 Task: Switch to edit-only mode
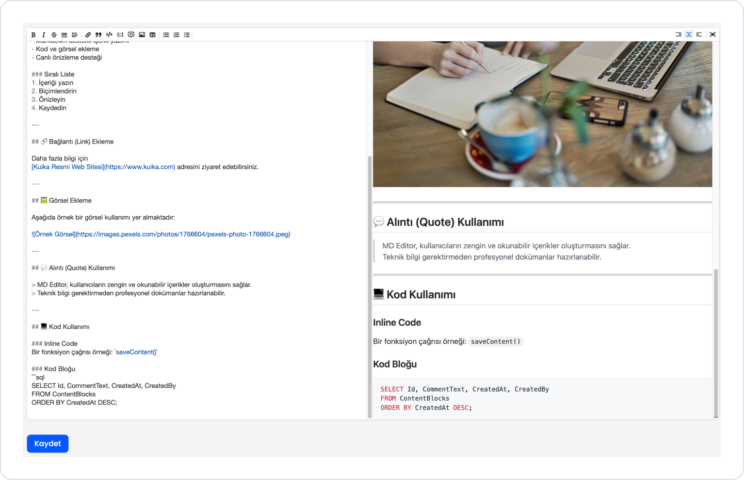(x=678, y=34)
